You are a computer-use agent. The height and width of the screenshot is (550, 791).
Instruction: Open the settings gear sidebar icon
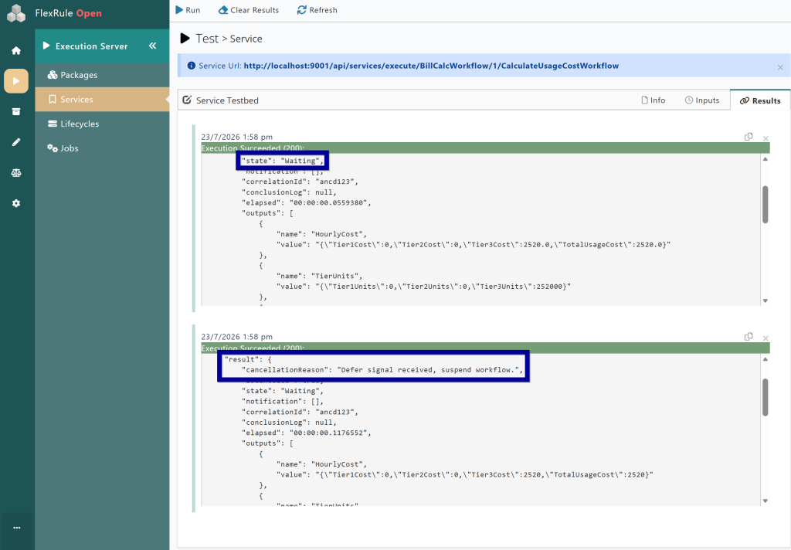[16, 203]
